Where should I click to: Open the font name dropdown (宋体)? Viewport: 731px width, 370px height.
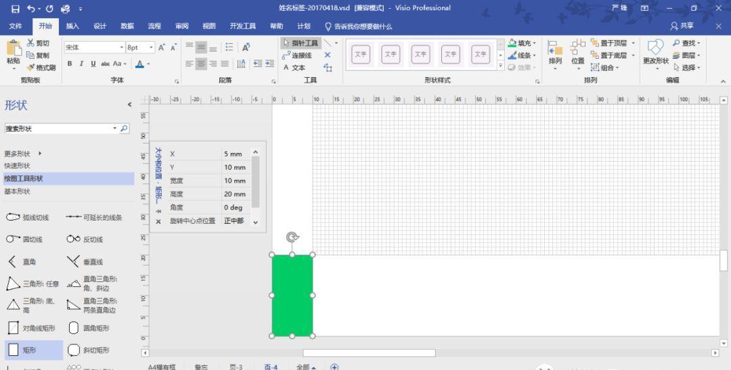point(122,48)
